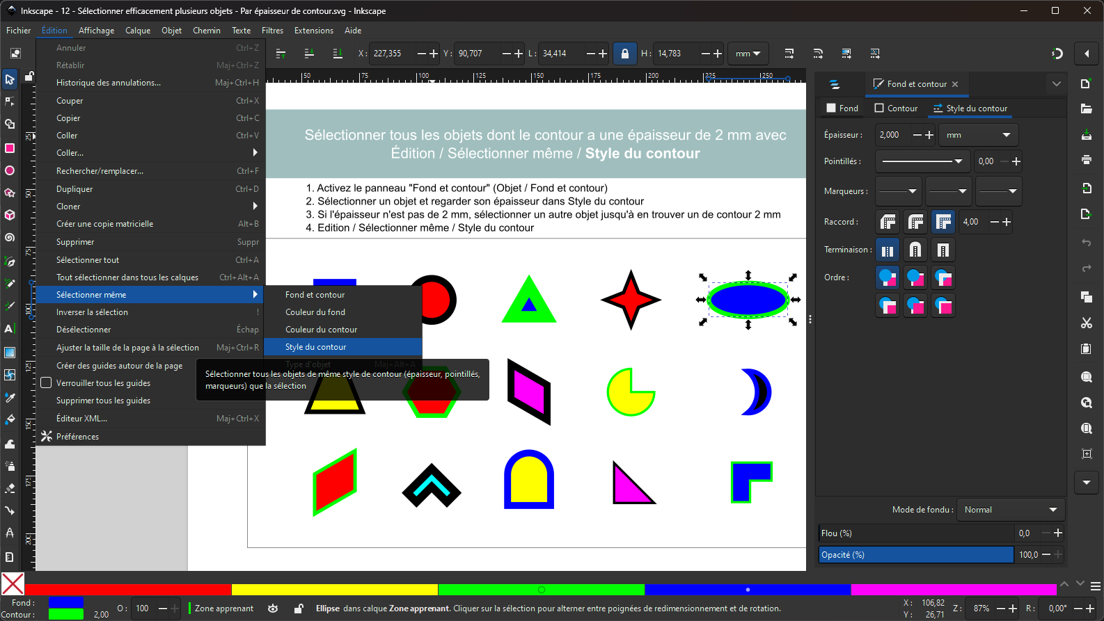Click Inverser la sélection menu entry

150,312
